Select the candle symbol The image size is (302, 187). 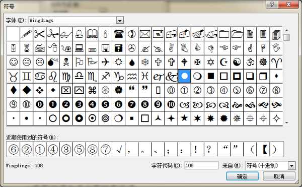(x=105, y=34)
